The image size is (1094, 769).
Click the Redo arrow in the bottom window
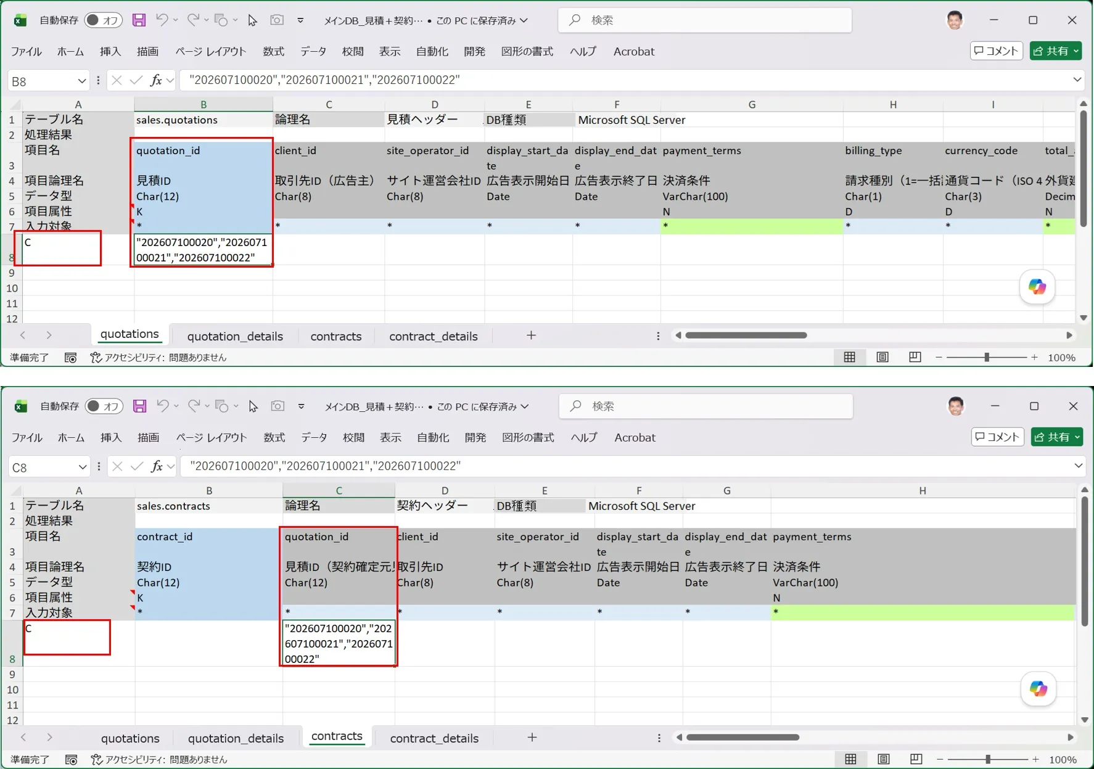[194, 406]
